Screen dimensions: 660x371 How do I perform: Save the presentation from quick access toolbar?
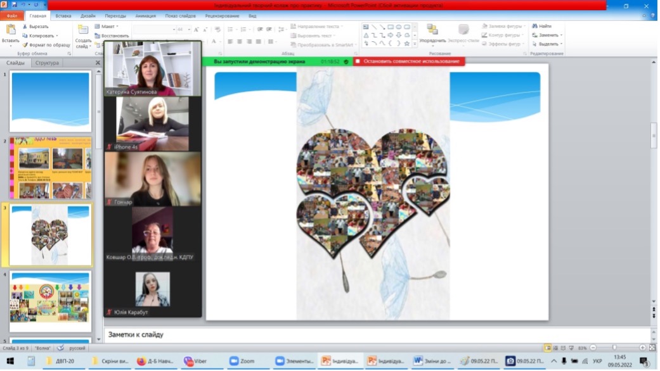pyautogui.click(x=14, y=5)
